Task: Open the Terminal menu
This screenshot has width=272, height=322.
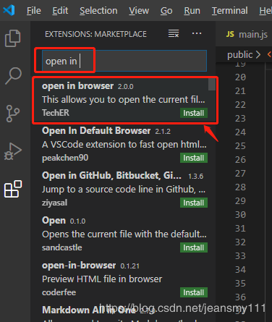Action: pyautogui.click(x=229, y=11)
